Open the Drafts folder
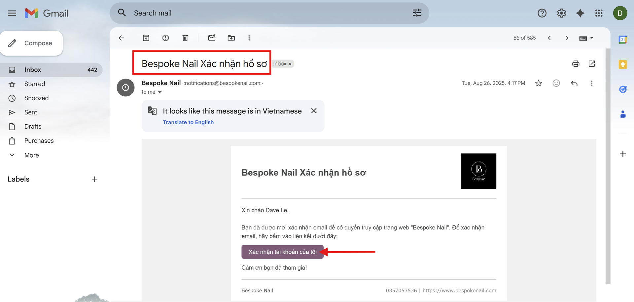The height and width of the screenshot is (302, 634). [x=33, y=127]
